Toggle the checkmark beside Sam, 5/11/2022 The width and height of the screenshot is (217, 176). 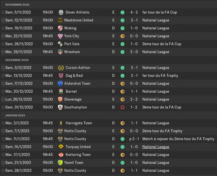[3, 12]
